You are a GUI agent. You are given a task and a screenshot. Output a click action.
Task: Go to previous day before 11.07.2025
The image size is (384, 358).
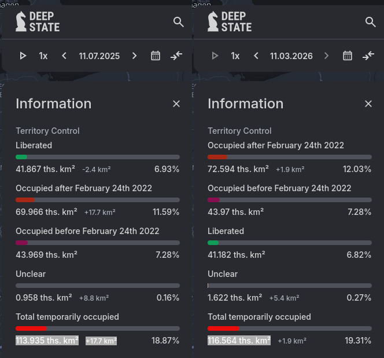[x=64, y=56]
